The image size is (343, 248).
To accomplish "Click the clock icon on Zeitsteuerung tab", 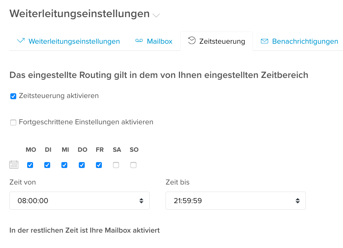I will pos(192,40).
